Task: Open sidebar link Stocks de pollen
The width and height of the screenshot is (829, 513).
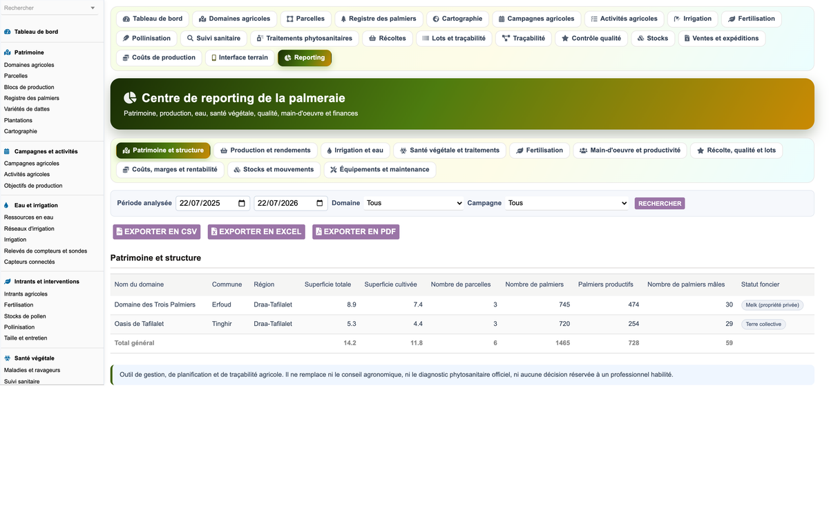Action: pos(25,316)
